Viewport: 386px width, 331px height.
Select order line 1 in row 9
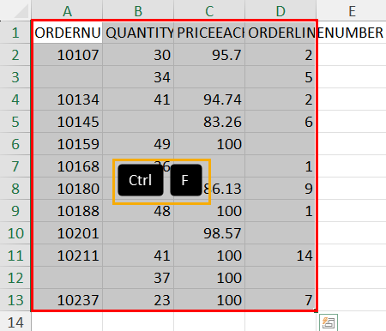point(280,211)
